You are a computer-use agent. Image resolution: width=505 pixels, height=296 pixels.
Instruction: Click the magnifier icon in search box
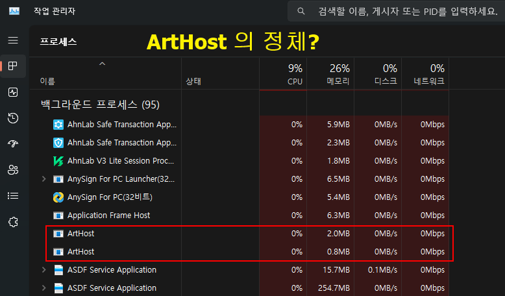(x=301, y=11)
